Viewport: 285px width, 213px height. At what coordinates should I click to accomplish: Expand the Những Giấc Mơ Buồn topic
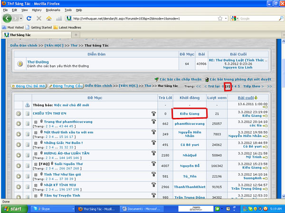[x=36, y=143]
